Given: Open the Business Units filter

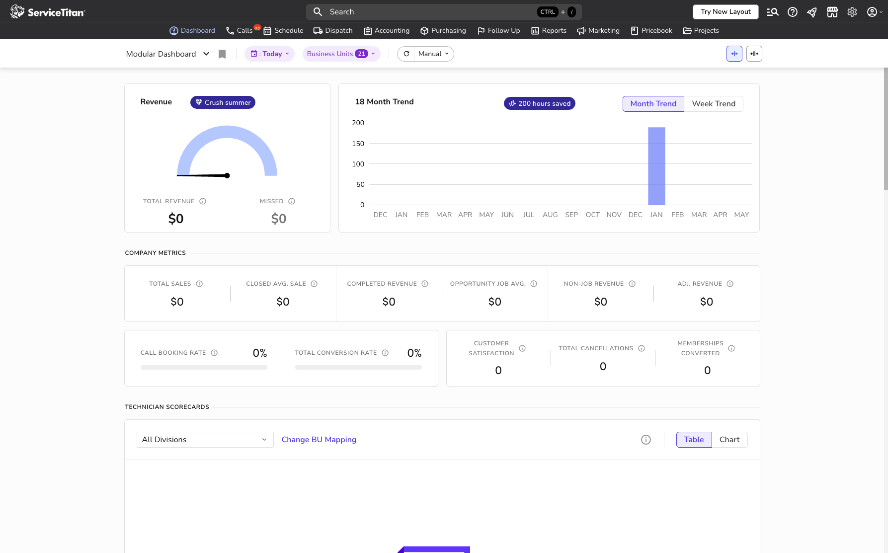Looking at the screenshot, I should tap(341, 54).
